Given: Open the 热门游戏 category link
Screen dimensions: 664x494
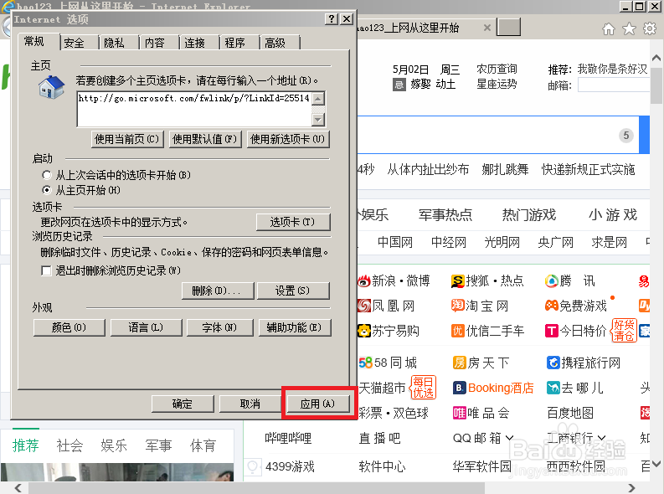Looking at the screenshot, I should click(x=529, y=214).
